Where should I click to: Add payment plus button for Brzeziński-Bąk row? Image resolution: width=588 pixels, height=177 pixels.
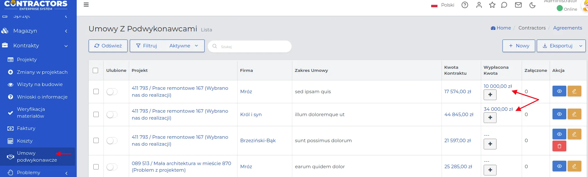click(490, 144)
